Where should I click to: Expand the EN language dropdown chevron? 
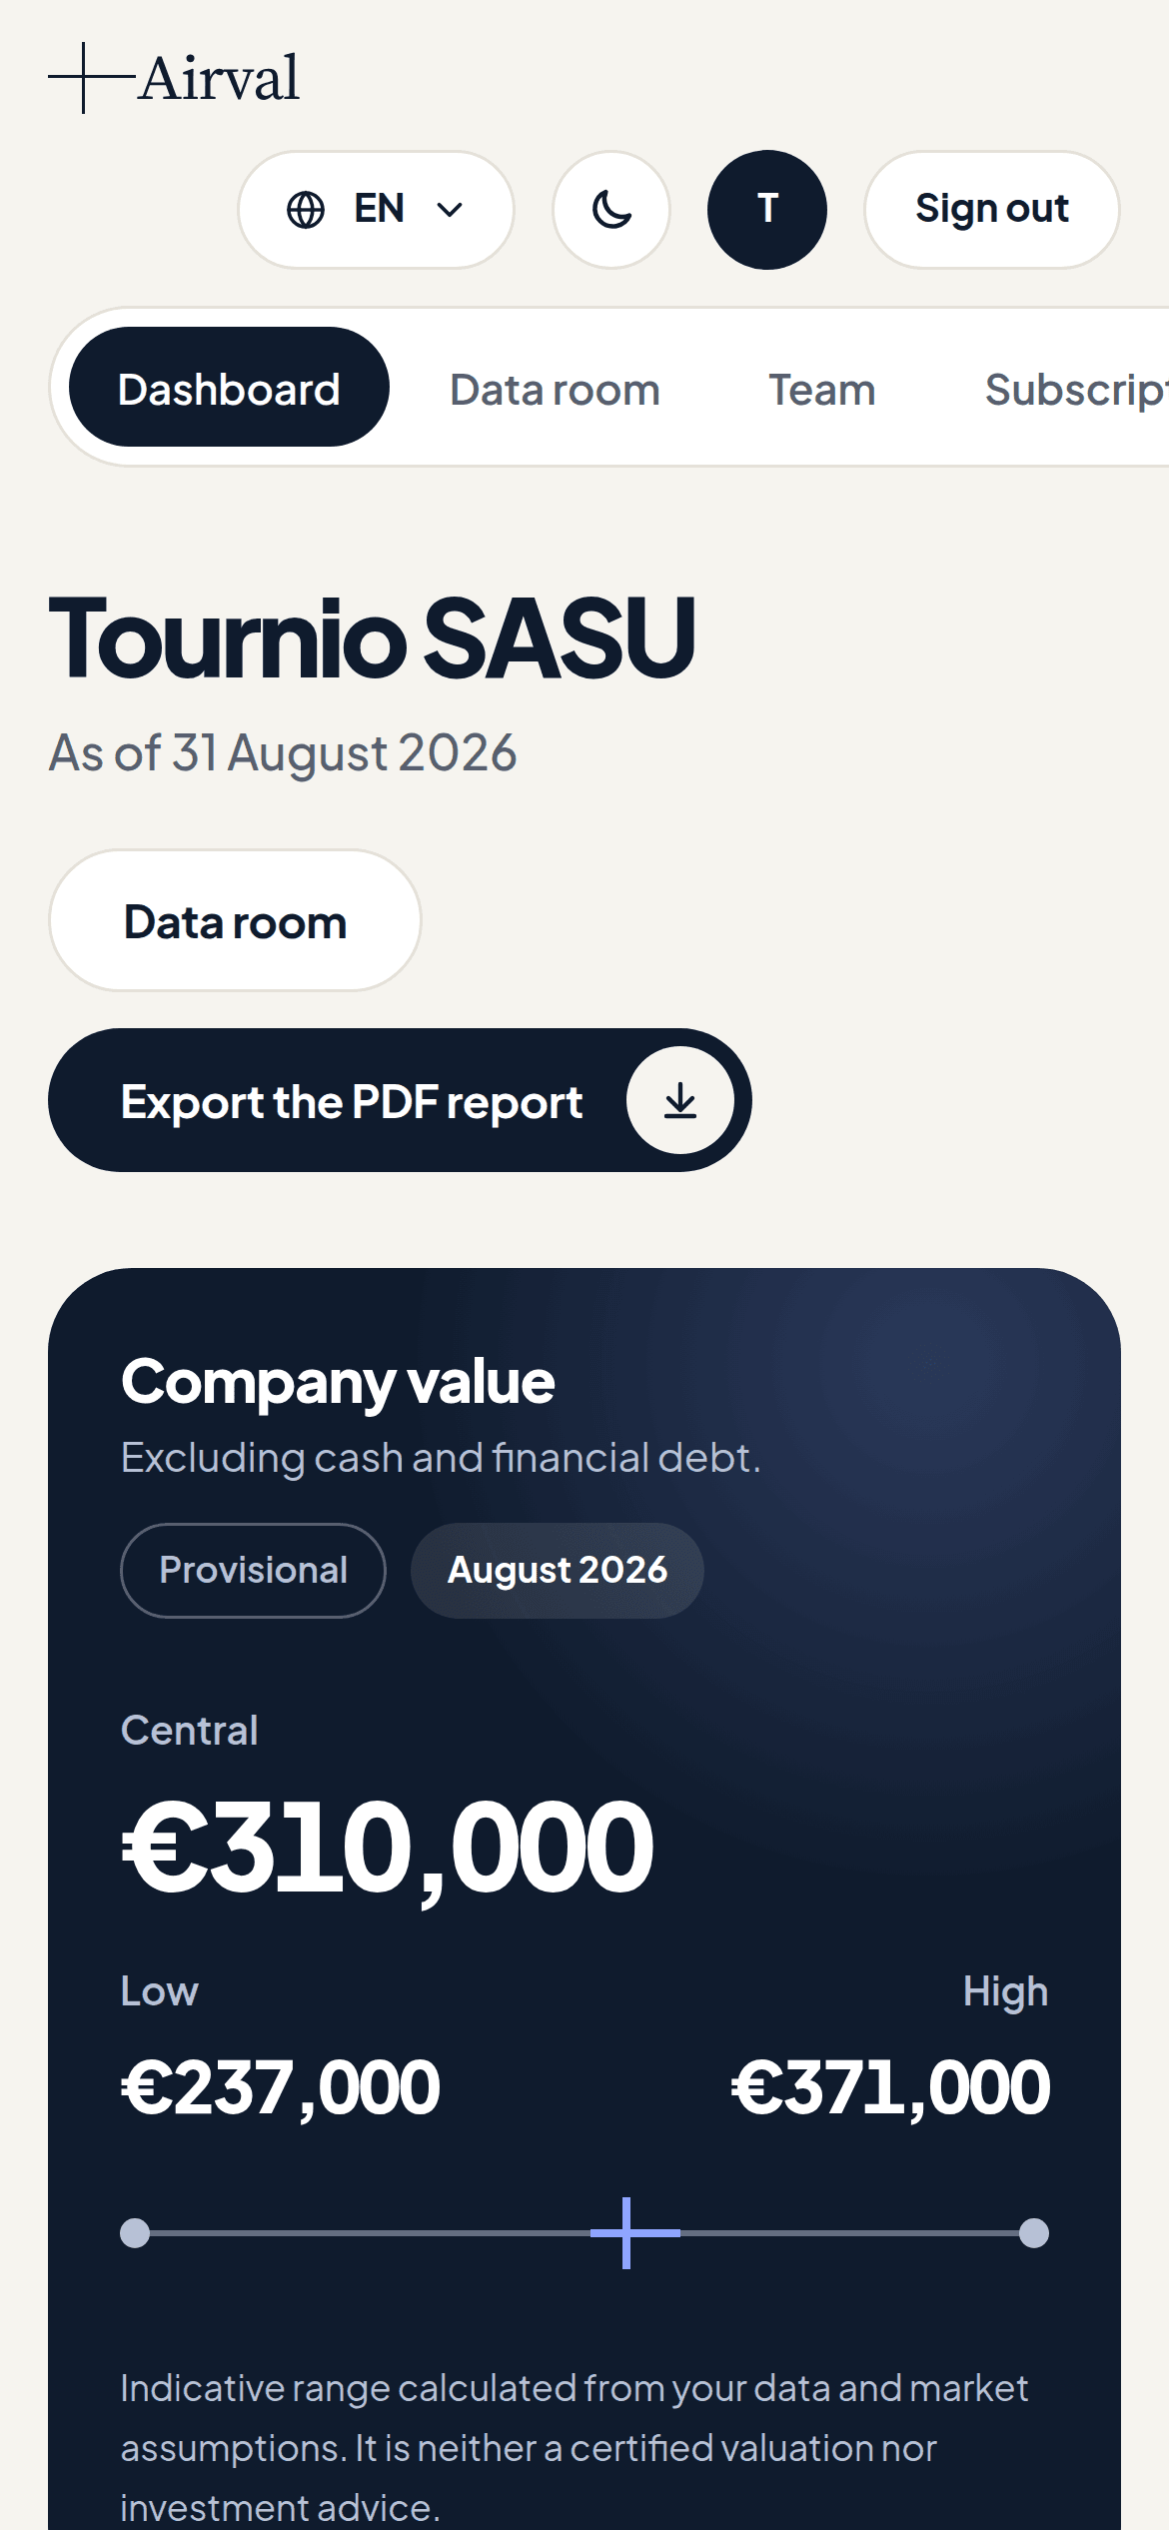(x=451, y=210)
